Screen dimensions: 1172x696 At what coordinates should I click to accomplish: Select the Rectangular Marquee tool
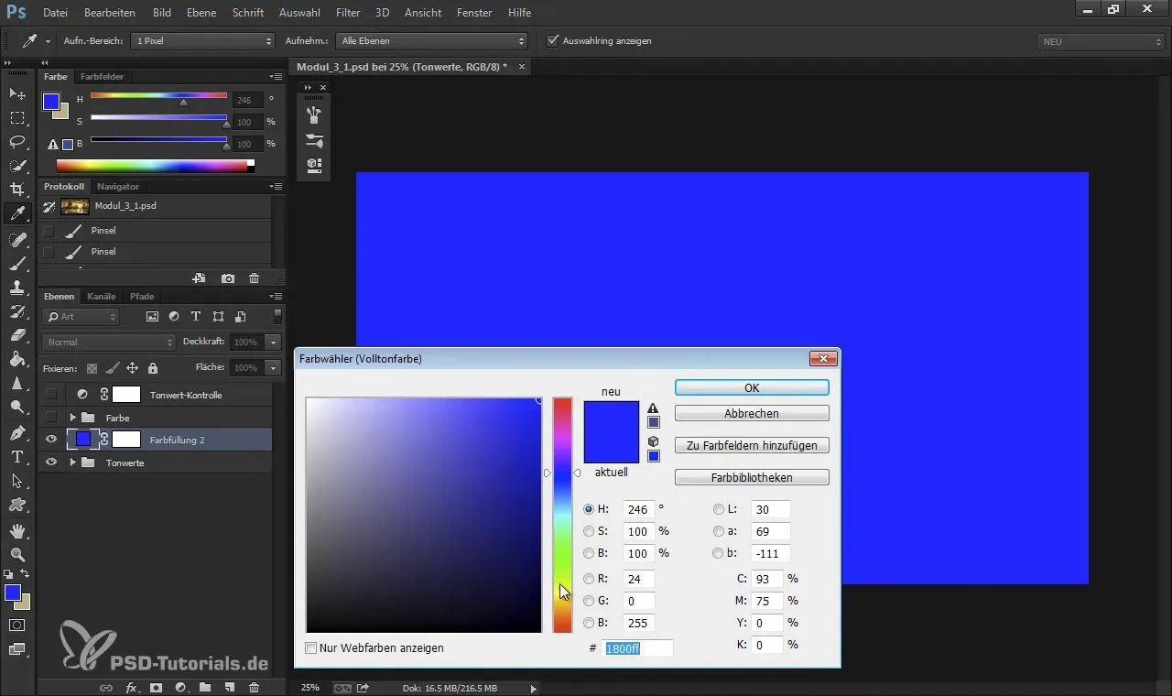coord(17,117)
